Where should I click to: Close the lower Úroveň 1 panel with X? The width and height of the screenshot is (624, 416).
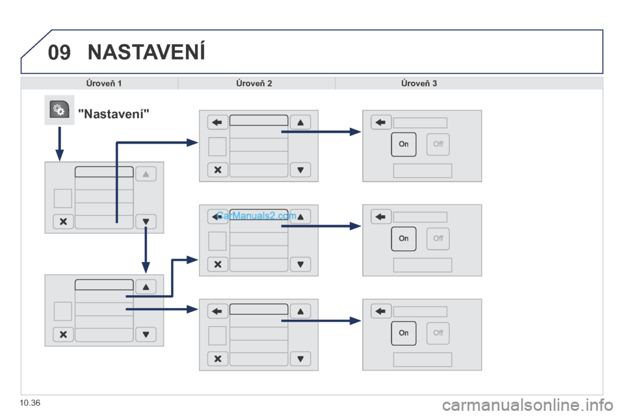point(63,334)
